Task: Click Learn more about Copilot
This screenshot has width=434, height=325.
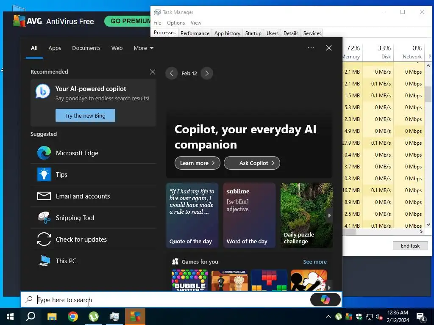Action: [198, 163]
